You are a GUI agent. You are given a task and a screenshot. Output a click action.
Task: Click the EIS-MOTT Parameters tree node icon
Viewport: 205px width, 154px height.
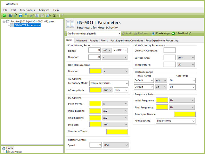[x=12, y=25]
